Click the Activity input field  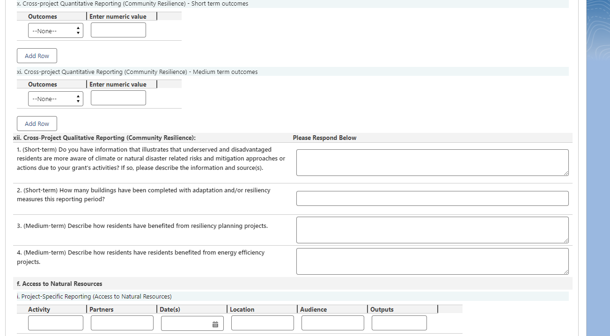pyautogui.click(x=55, y=323)
